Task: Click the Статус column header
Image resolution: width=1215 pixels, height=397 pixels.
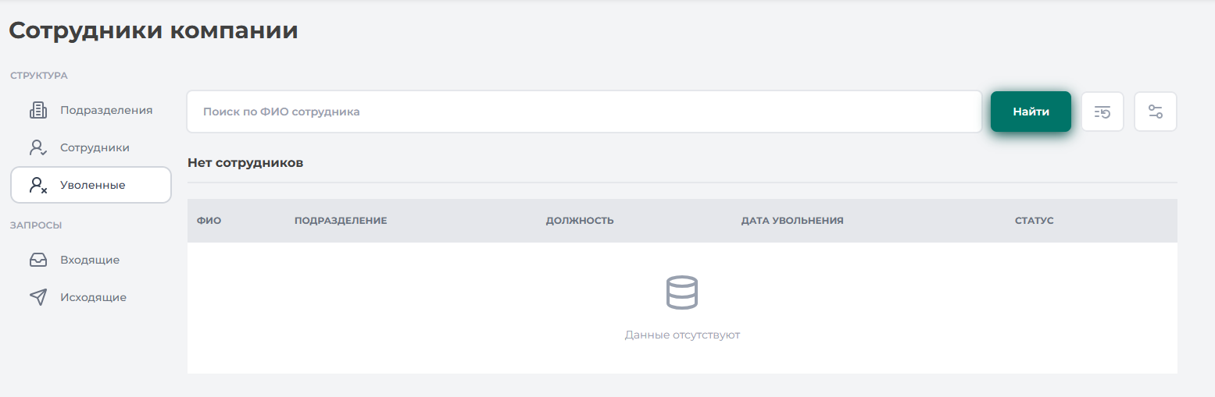Action: coord(1034,221)
